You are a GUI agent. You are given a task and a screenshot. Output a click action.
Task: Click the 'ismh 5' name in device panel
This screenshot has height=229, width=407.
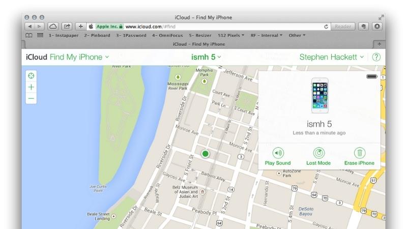pyautogui.click(x=319, y=124)
